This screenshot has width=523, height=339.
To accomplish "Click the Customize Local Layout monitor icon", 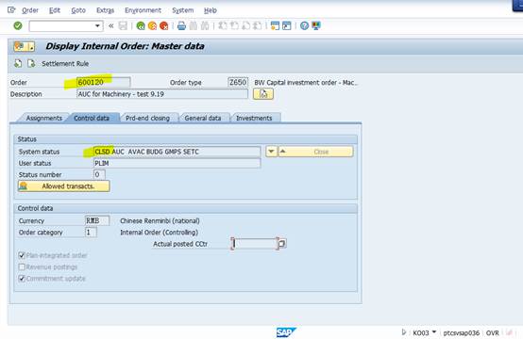I will (316, 25).
